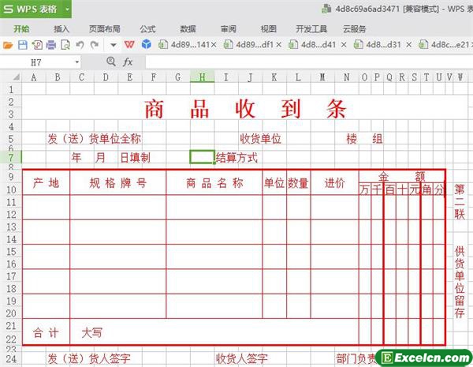This screenshot has height=367, width=473.
Task: Open the 数据 ribbon tab
Action: 188,29
